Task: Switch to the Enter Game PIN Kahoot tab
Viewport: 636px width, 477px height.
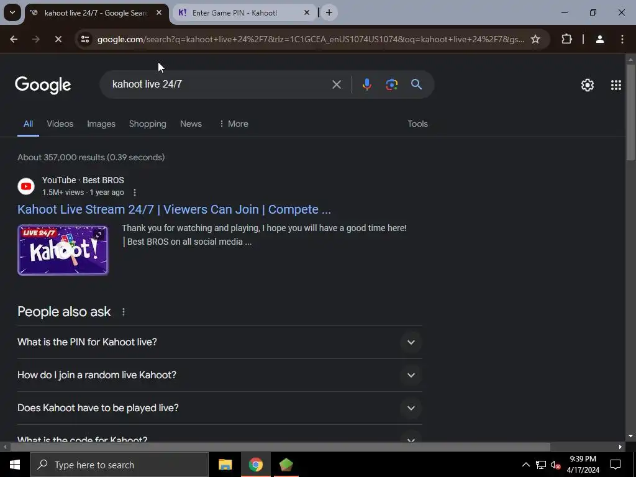Action: (243, 12)
